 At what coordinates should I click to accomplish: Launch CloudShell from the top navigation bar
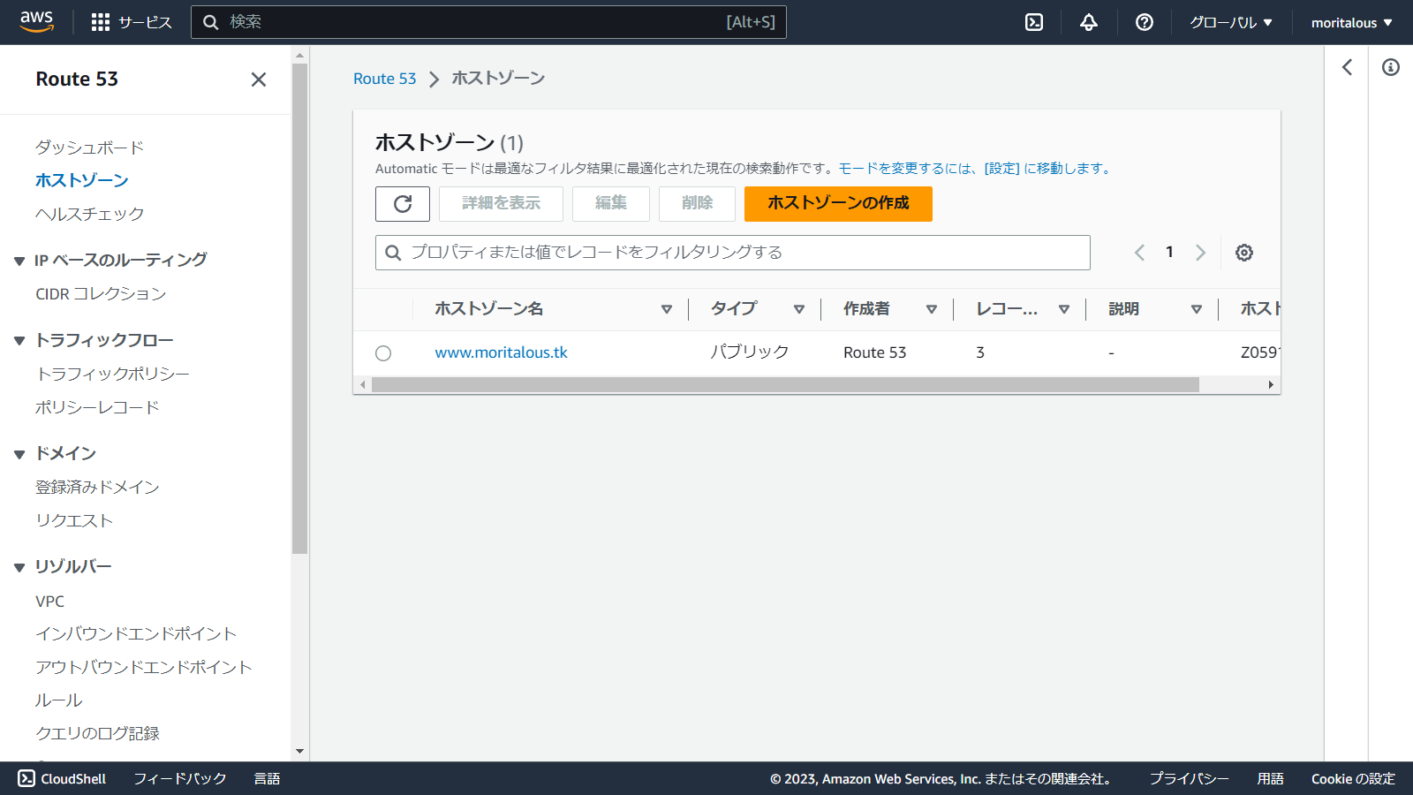[1032, 22]
